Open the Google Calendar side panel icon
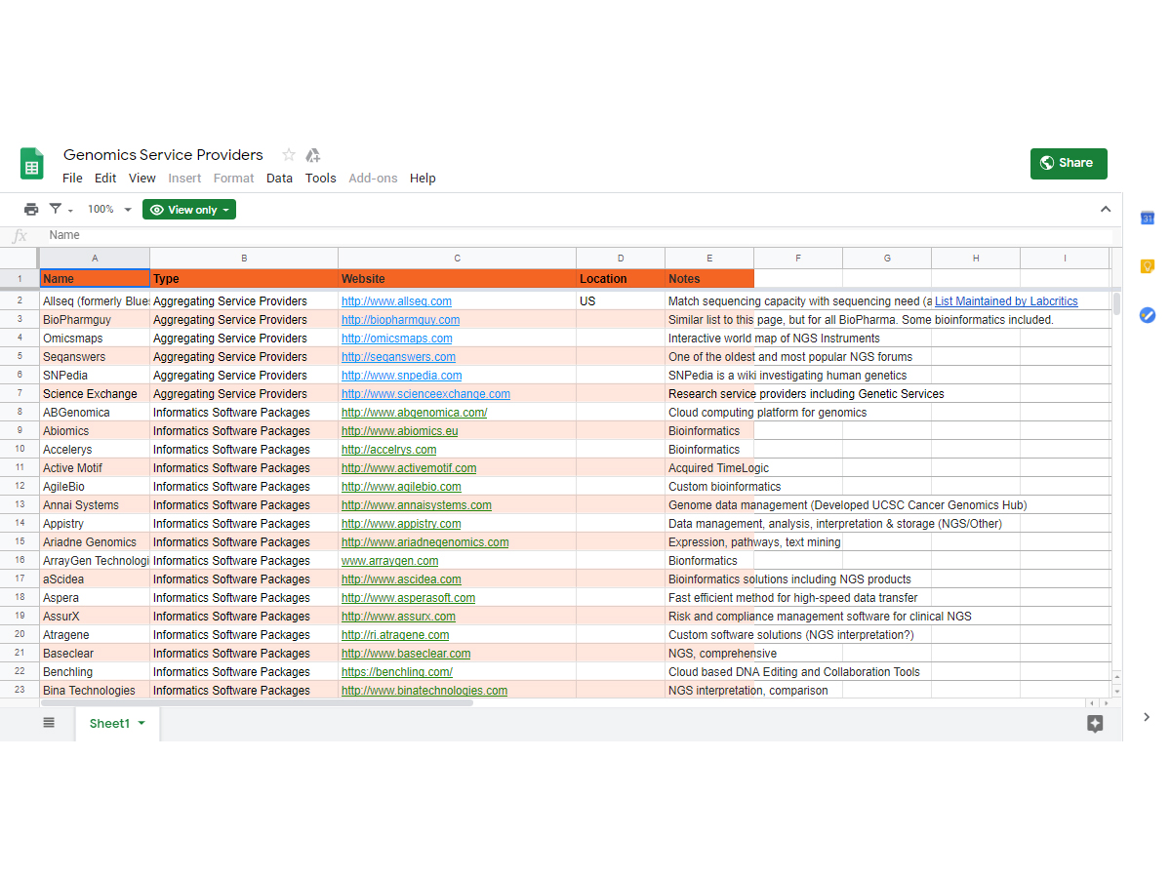Viewport: 1171px width, 878px height. [x=1148, y=218]
